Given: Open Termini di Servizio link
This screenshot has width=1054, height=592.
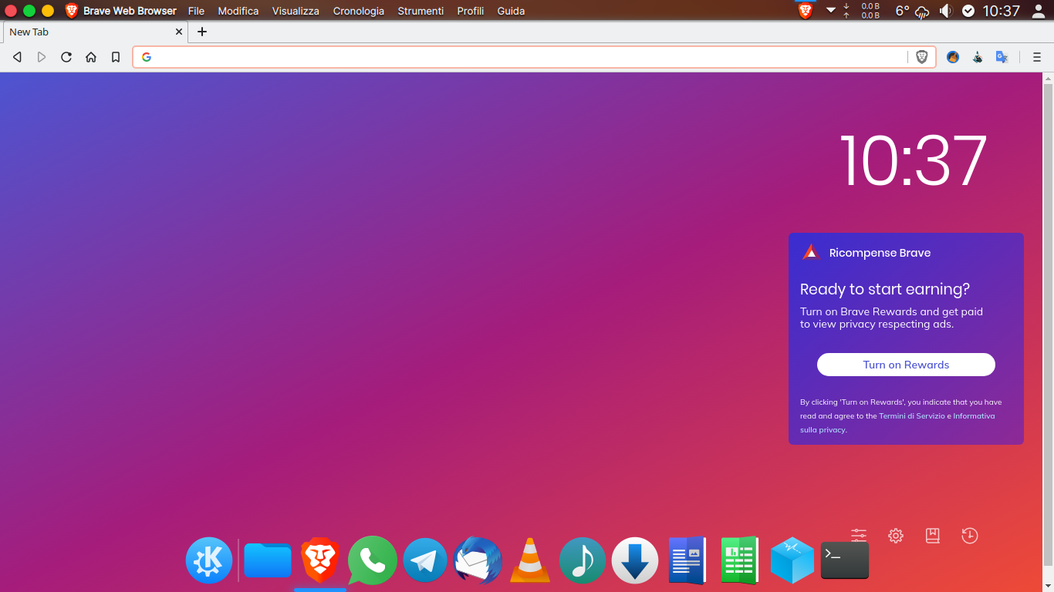Looking at the screenshot, I should point(911,416).
